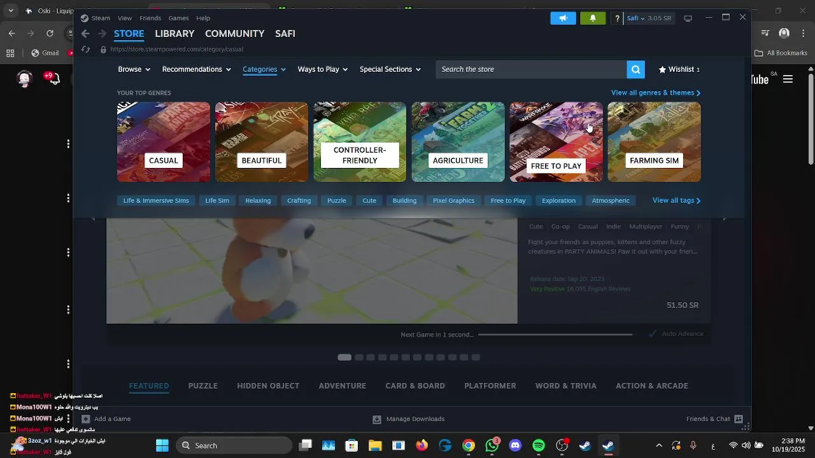Click View all tags link
815x458 pixels.
pos(676,200)
